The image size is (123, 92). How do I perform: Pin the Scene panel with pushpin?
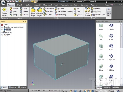click(x=23, y=21)
